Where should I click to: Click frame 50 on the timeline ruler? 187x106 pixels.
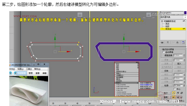(x=89, y=103)
